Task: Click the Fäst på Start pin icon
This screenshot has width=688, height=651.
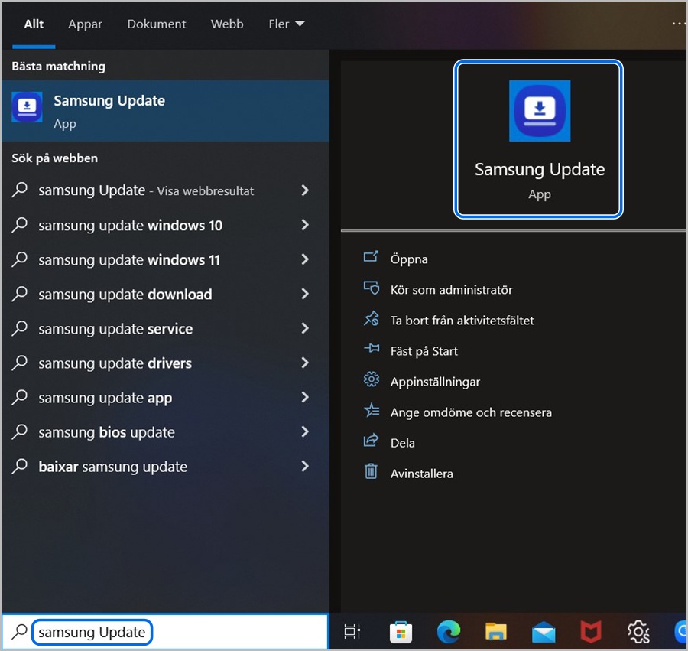Action: pyautogui.click(x=371, y=350)
